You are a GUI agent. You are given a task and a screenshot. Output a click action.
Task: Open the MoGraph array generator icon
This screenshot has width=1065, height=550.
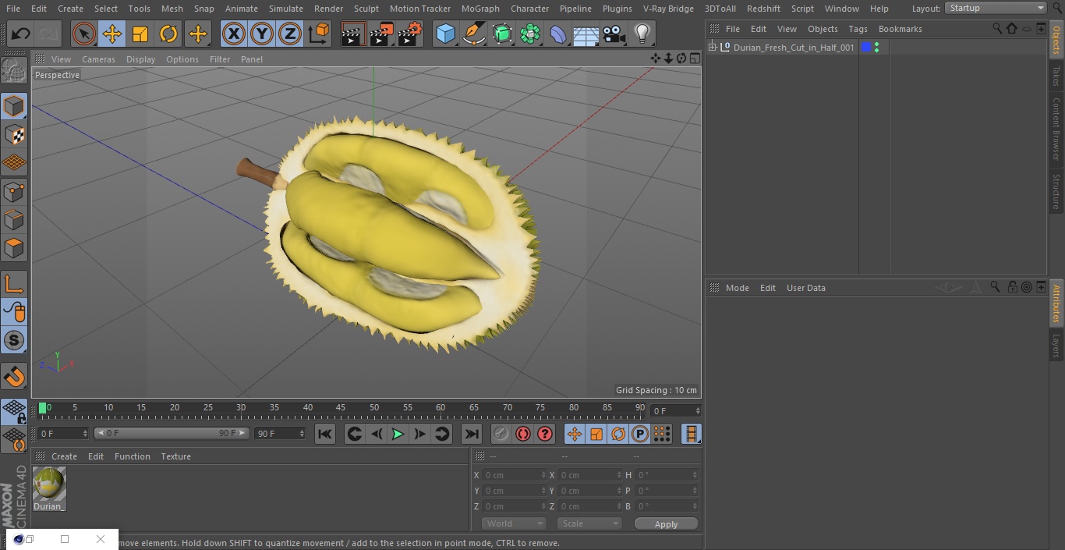[x=530, y=34]
